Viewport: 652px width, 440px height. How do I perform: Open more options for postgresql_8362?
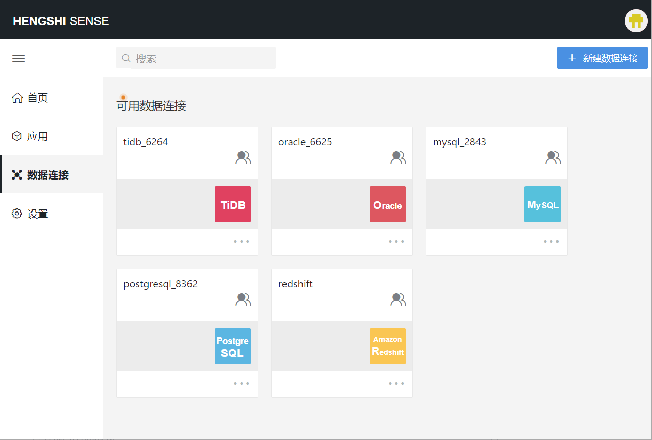tap(242, 383)
